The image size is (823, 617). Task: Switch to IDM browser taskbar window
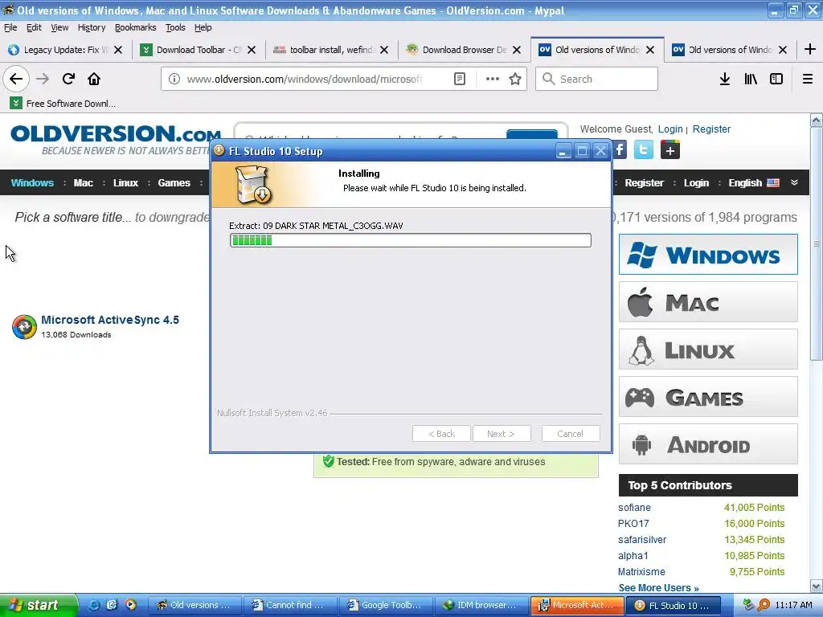[x=481, y=605]
